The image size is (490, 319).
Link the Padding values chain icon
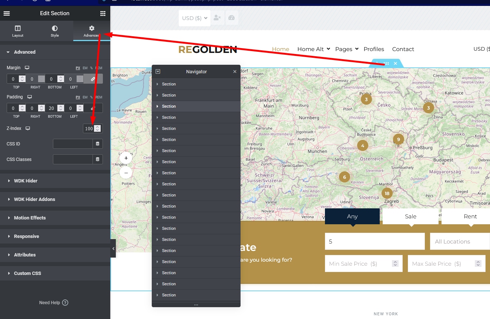93,108
